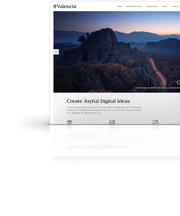Click the Valencia leaf logo icon
The height and width of the screenshot is (216, 180).
[x=55, y=6]
